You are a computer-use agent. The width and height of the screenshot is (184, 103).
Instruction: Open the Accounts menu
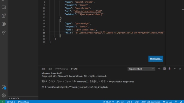(x=4, y=87)
